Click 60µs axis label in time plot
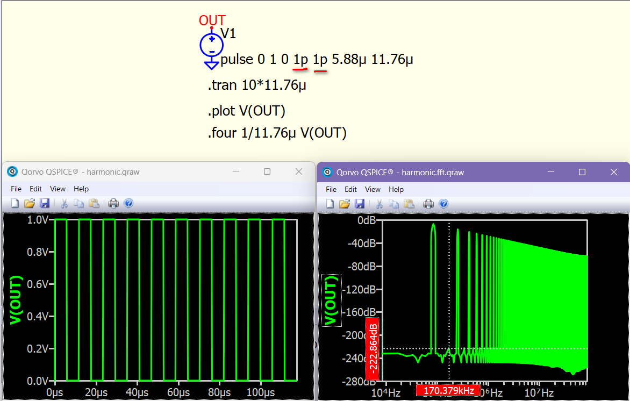Screen dimensions: 630x401 click(x=178, y=392)
